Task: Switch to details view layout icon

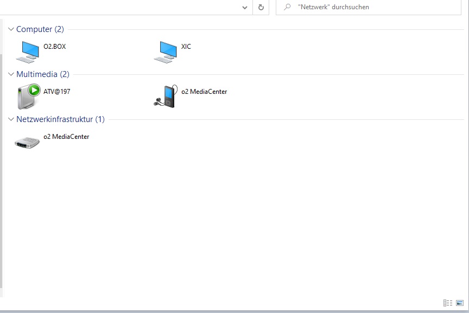Action: click(447, 303)
